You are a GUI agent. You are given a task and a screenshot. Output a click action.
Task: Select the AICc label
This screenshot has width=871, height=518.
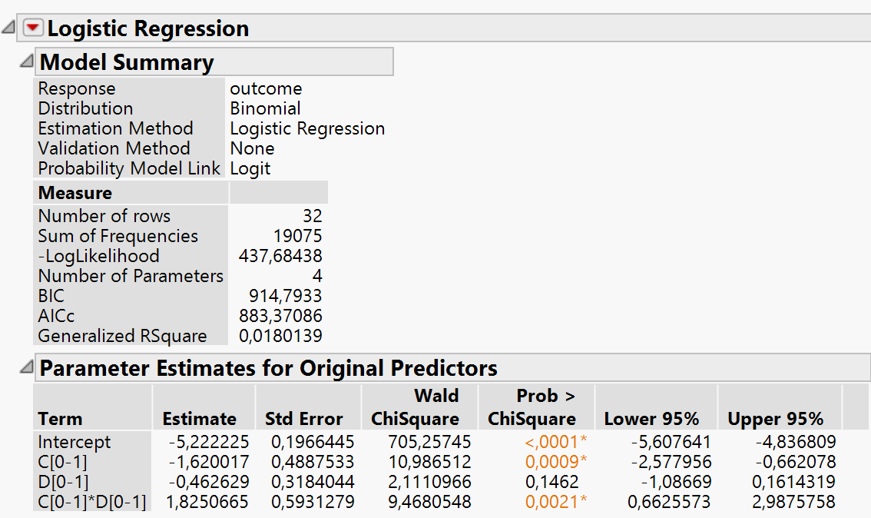coord(56,316)
